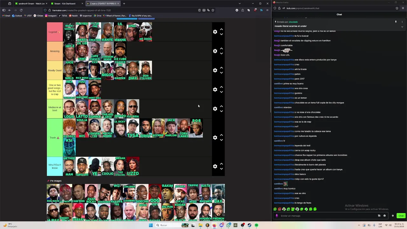
Task: Open settings gear for Mostly Good tier
Action: tap(215, 70)
